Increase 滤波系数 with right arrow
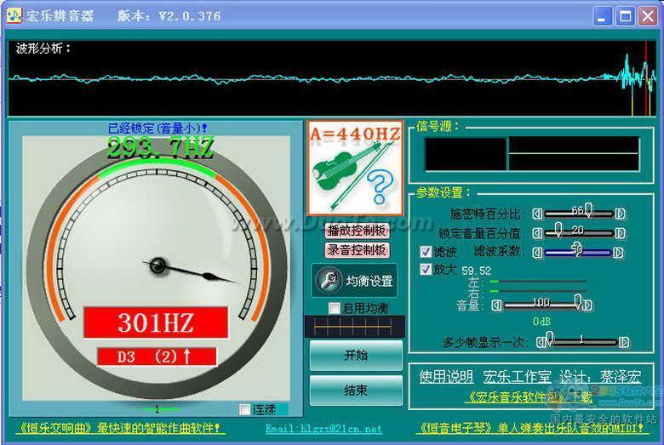Screen dimensions: 664x445 pyautogui.click(x=618, y=253)
